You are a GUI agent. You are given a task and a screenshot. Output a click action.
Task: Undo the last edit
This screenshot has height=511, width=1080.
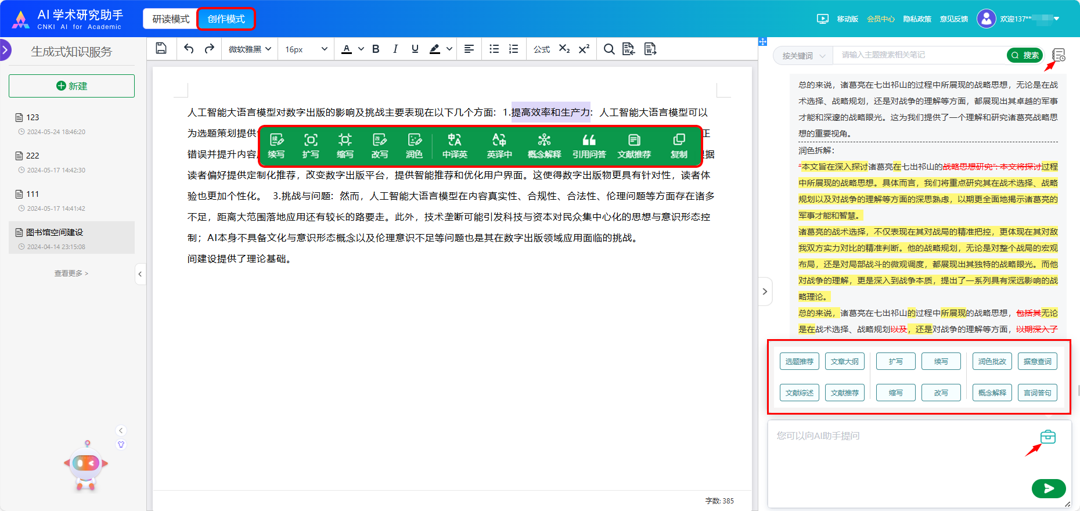[x=189, y=49]
